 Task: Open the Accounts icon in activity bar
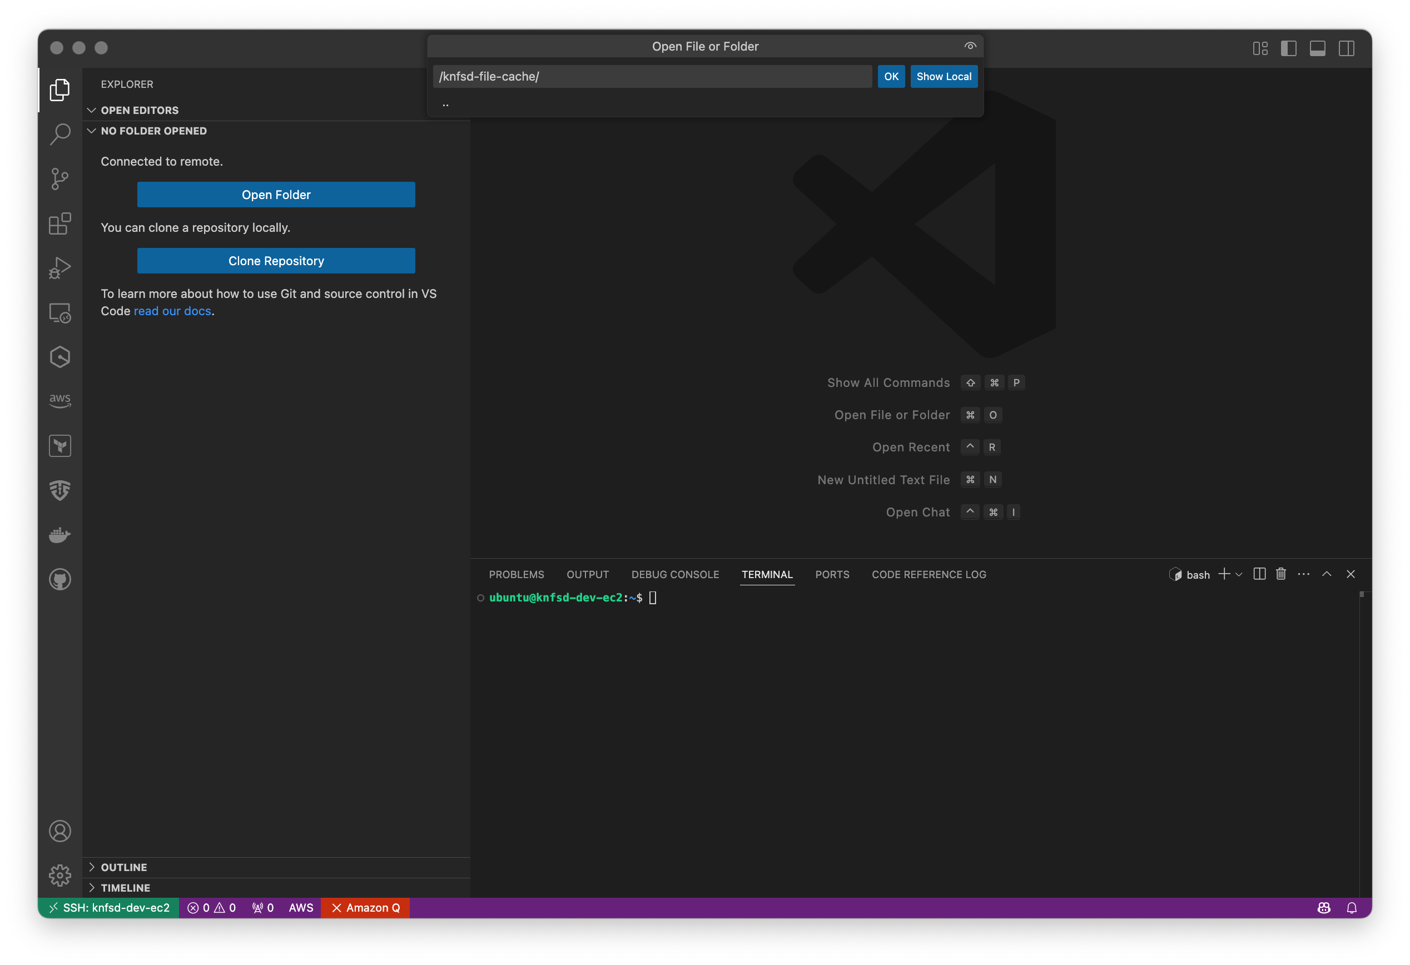pos(59,831)
